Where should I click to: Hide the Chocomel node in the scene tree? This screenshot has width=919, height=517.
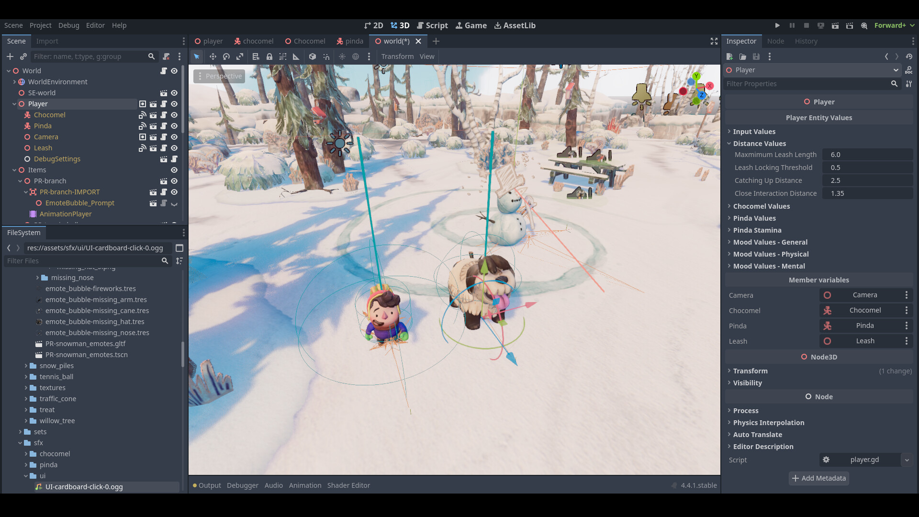(x=174, y=115)
